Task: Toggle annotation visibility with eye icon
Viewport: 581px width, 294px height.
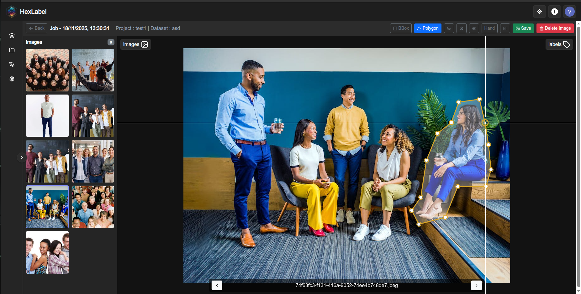Action: [x=474, y=28]
